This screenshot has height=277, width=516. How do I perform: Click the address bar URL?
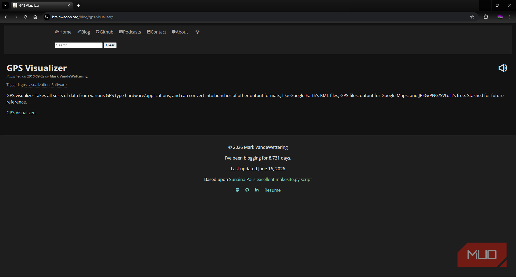coord(83,17)
